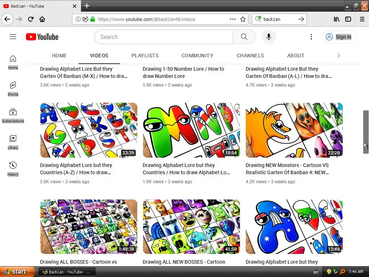This screenshot has height=277, width=369.
Task: View connection security padlock icon
Action: 93,19
